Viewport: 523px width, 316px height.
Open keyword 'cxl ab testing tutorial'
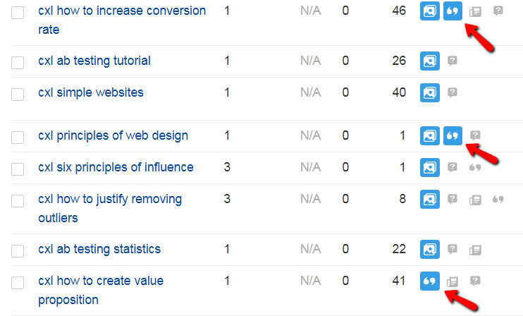click(94, 61)
